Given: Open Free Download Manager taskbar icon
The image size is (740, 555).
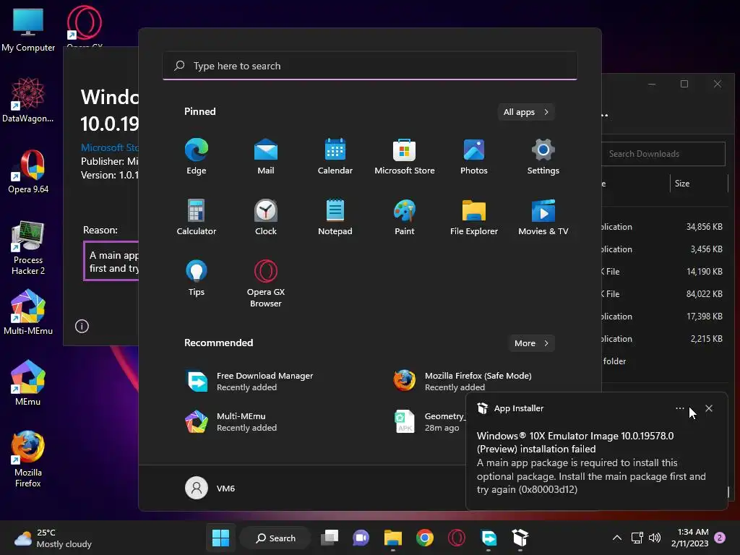Looking at the screenshot, I should pos(489,538).
